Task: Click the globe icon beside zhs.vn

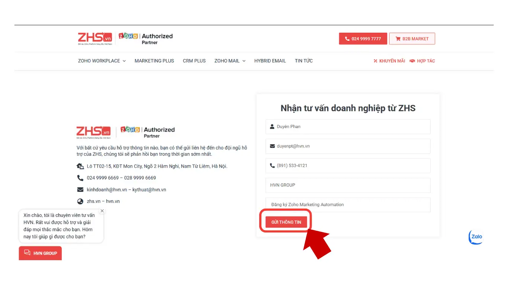Action: (80, 201)
